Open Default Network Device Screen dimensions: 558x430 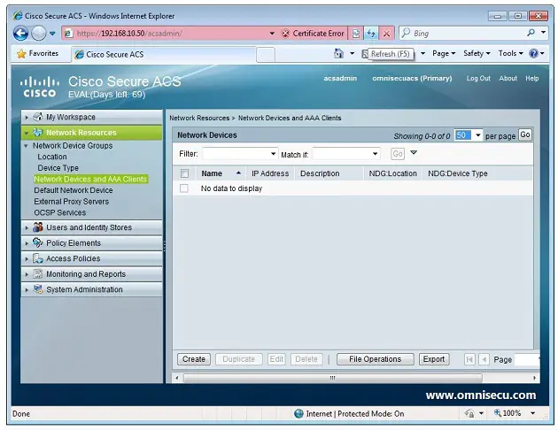[74, 190]
